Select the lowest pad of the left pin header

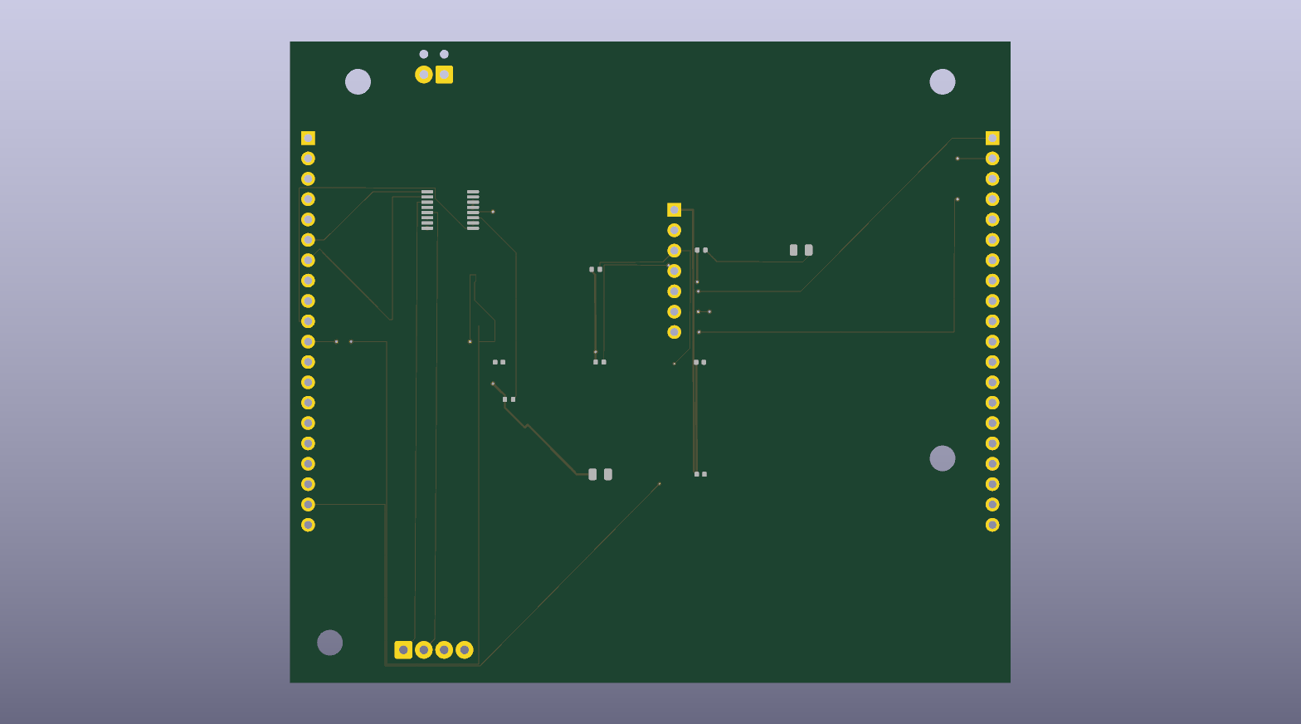point(308,525)
